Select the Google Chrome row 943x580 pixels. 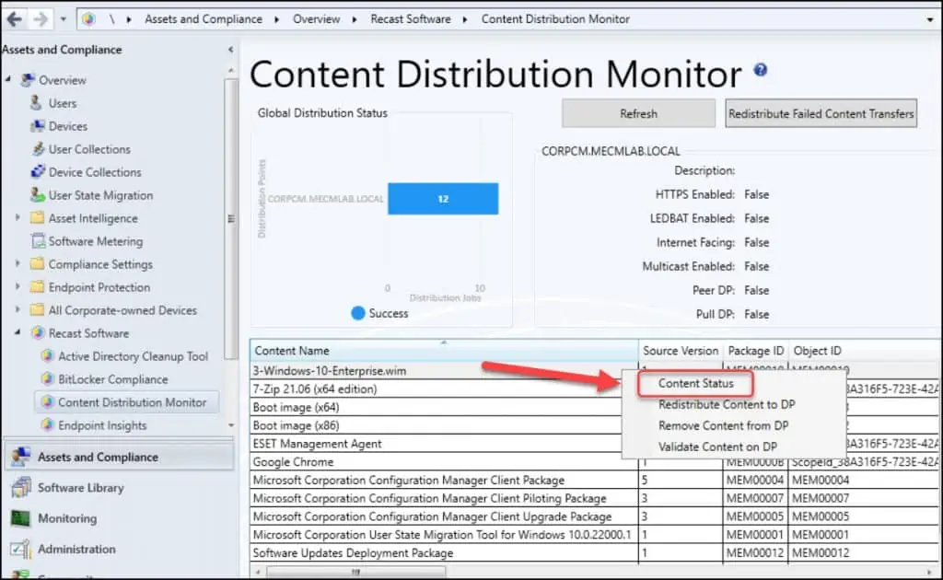pyautogui.click(x=445, y=461)
